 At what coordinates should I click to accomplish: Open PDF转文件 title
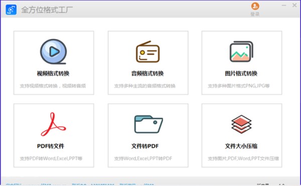[x=51, y=146]
